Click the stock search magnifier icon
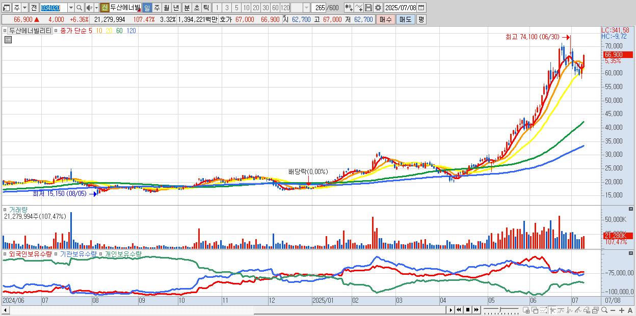This screenshot has width=636, height=316. (x=79, y=8)
